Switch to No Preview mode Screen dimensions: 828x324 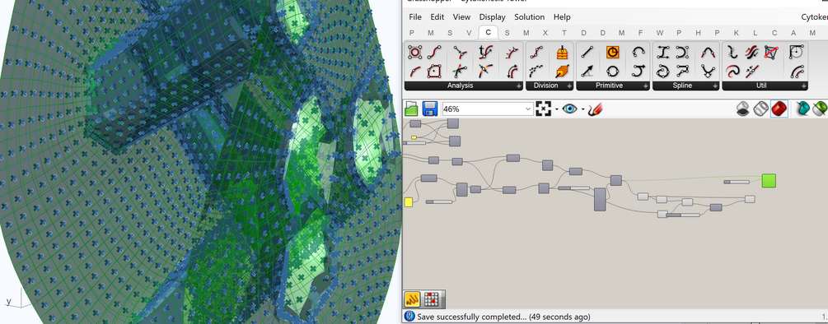[743, 109]
